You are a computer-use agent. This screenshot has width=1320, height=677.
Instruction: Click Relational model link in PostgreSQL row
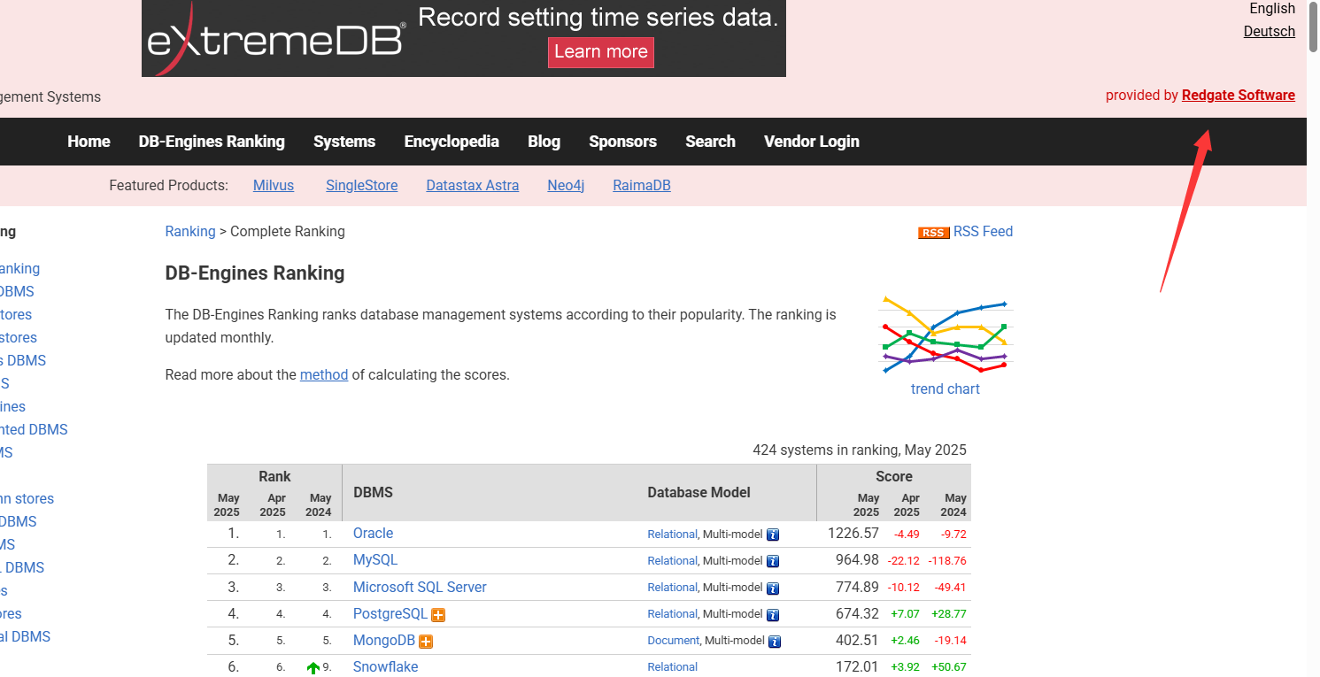(x=673, y=614)
